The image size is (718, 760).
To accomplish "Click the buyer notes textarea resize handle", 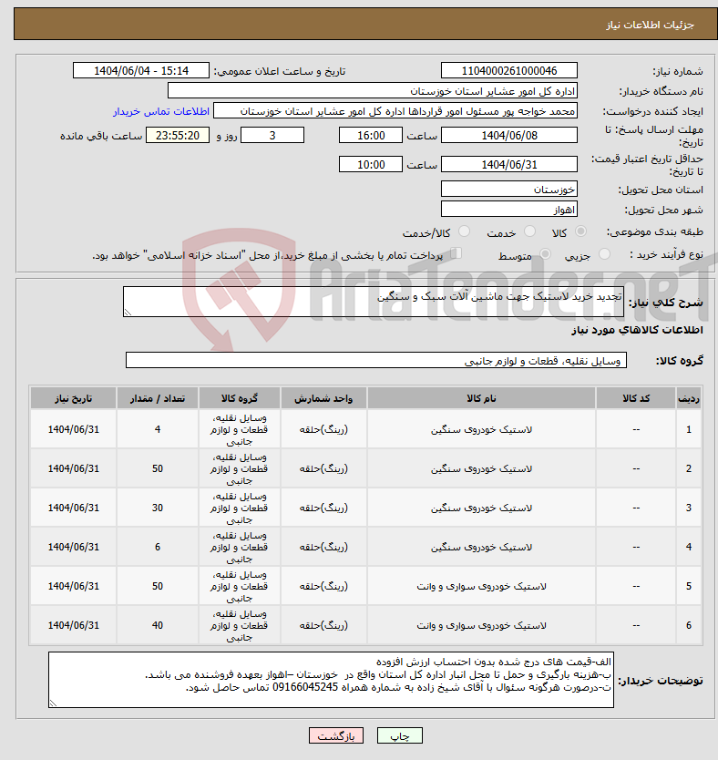I will (x=53, y=704).
